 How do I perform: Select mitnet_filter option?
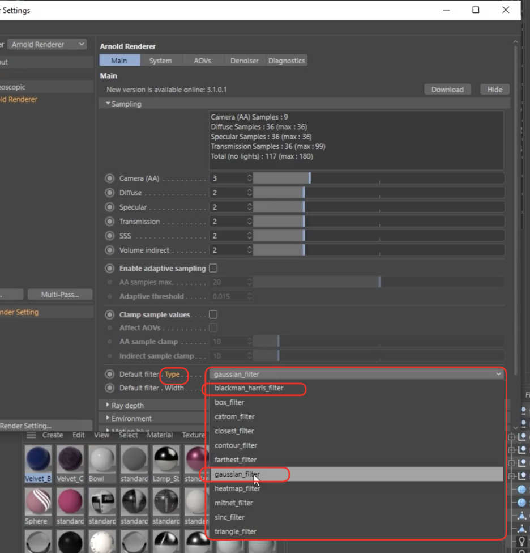[x=356, y=503]
